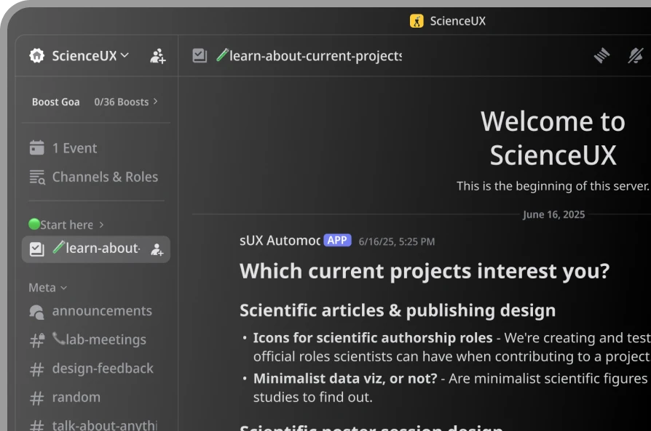
Task: Open the 1 Event entry
Action: click(x=96, y=148)
